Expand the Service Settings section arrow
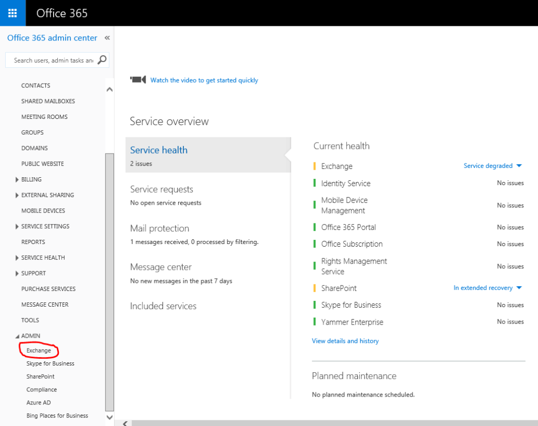Image resolution: width=538 pixels, height=426 pixels. (17, 226)
